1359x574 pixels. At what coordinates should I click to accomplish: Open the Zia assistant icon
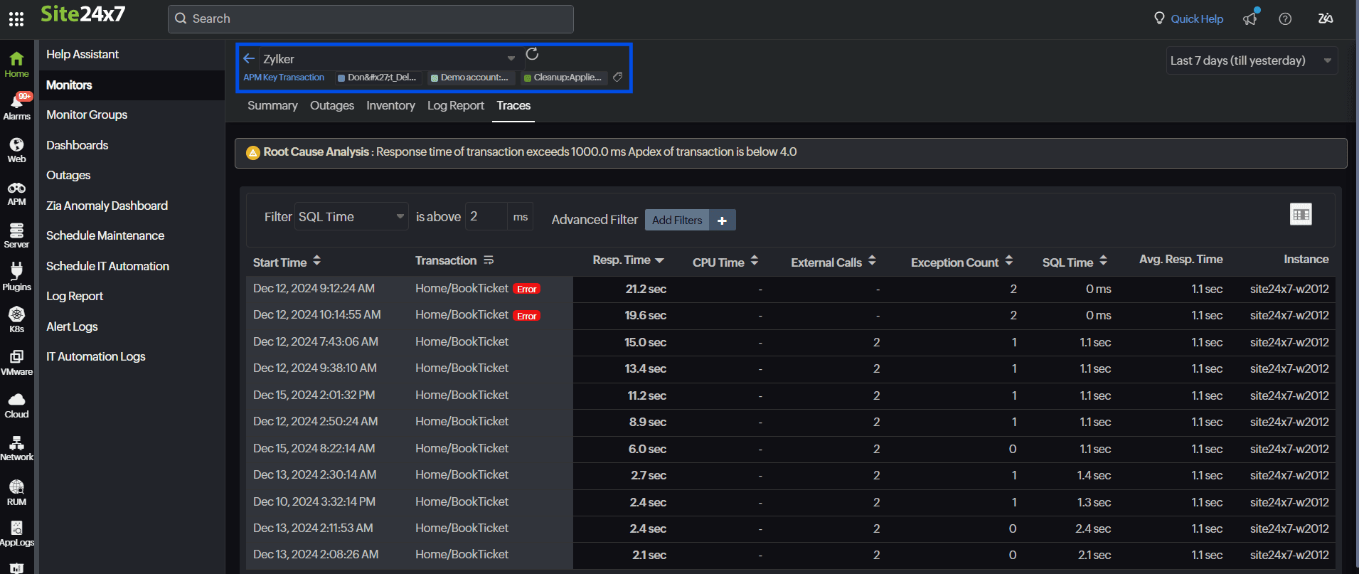click(x=1326, y=18)
